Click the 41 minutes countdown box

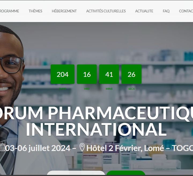tap(109, 74)
